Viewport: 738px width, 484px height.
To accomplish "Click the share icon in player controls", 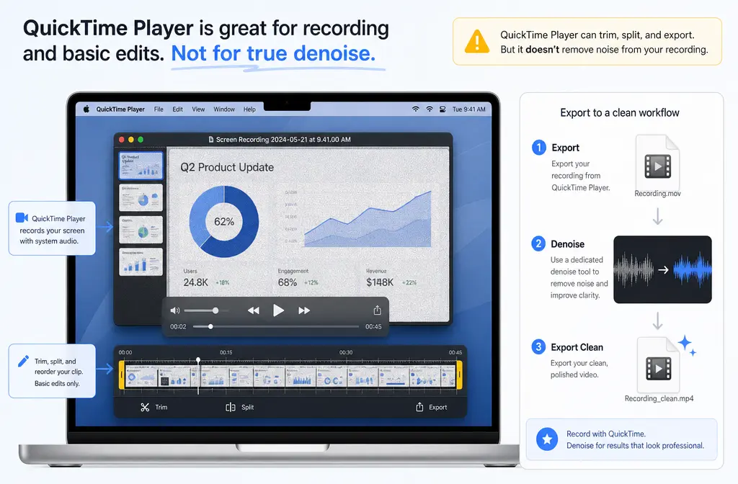I will [x=377, y=310].
